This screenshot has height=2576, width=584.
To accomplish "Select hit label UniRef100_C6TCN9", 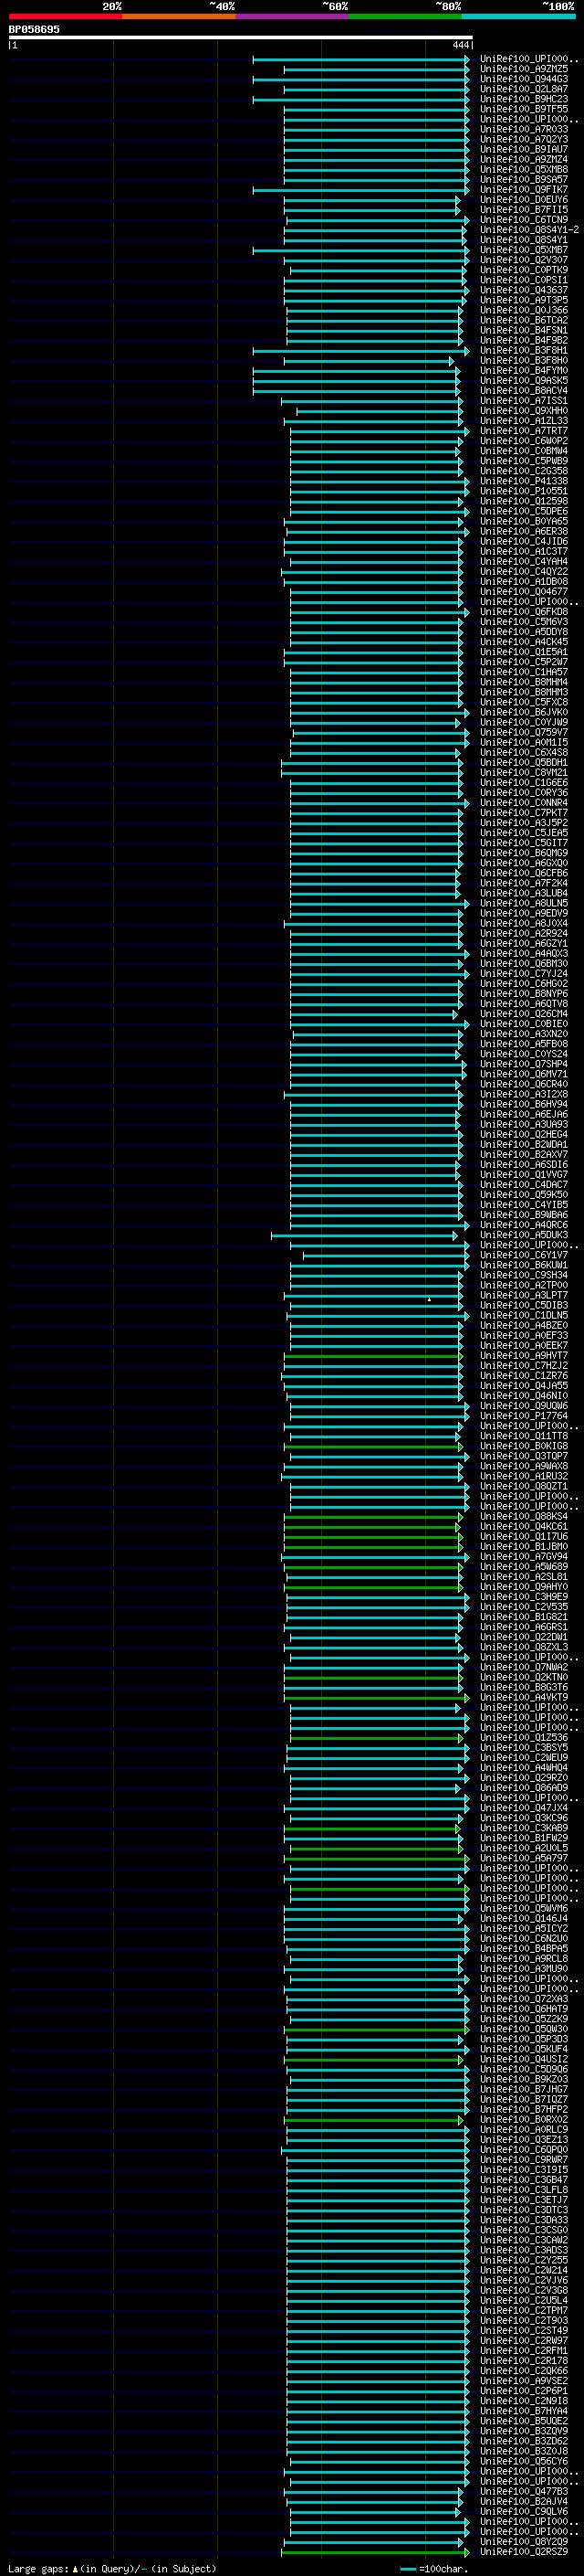I will tap(524, 219).
